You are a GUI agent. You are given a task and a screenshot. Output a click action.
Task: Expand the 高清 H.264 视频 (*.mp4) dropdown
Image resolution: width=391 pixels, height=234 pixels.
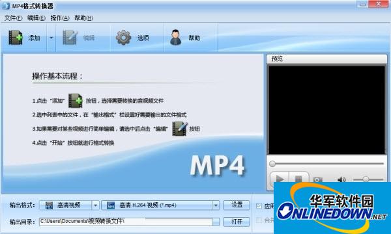[216, 205]
